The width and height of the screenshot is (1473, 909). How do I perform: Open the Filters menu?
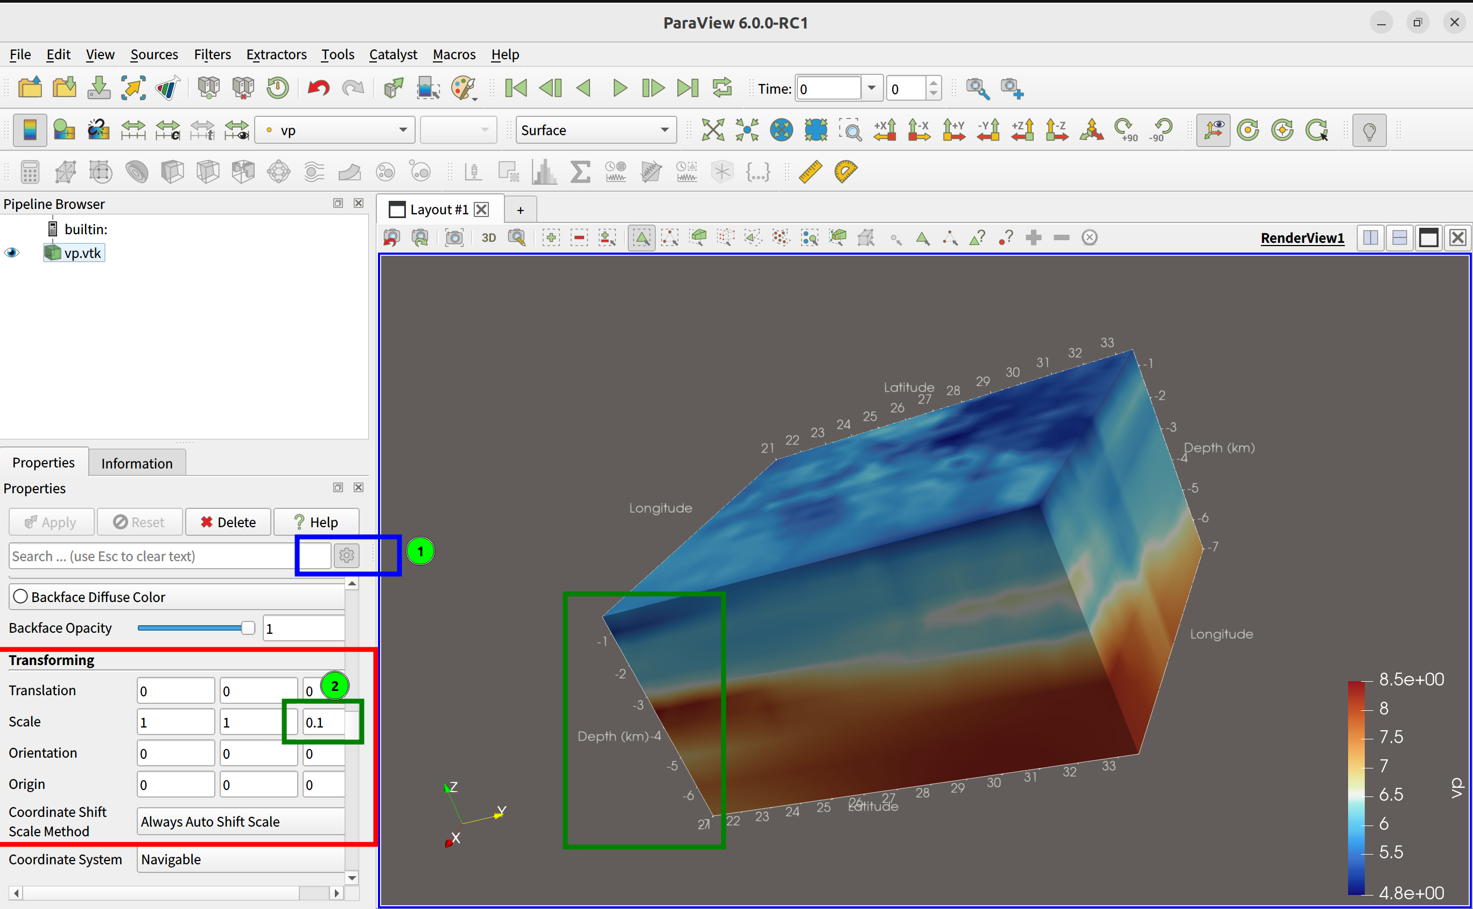click(x=212, y=54)
